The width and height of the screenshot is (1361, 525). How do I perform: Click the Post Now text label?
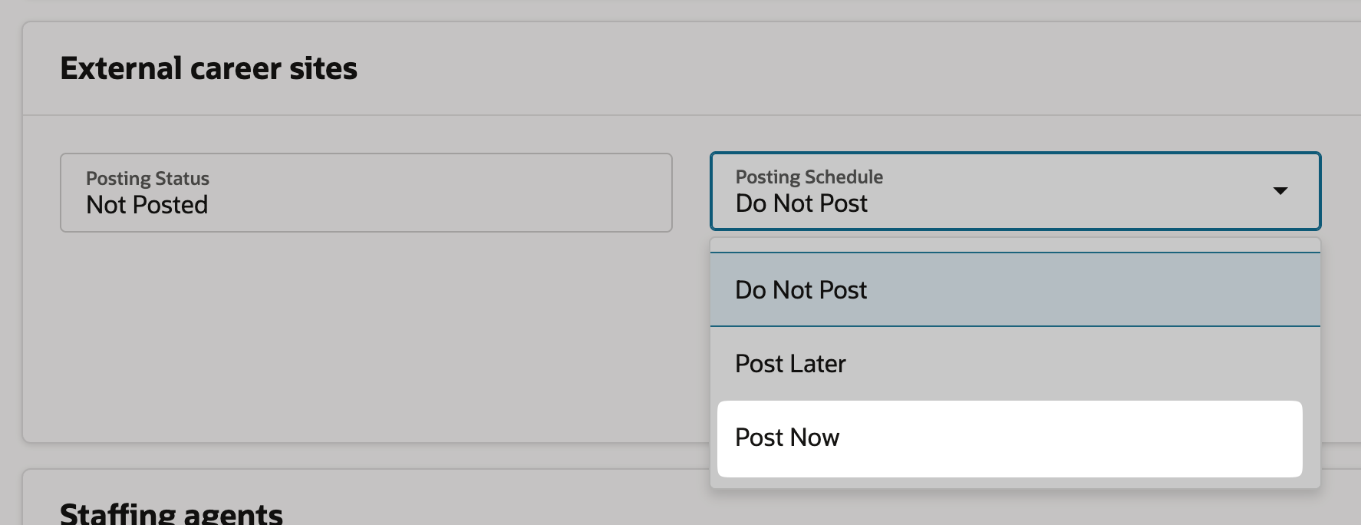coord(787,438)
